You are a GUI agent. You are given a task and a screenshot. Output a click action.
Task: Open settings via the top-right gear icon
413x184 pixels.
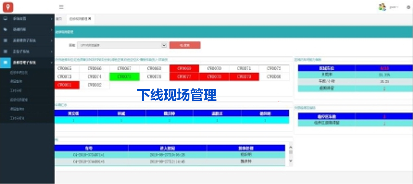point(408,7)
